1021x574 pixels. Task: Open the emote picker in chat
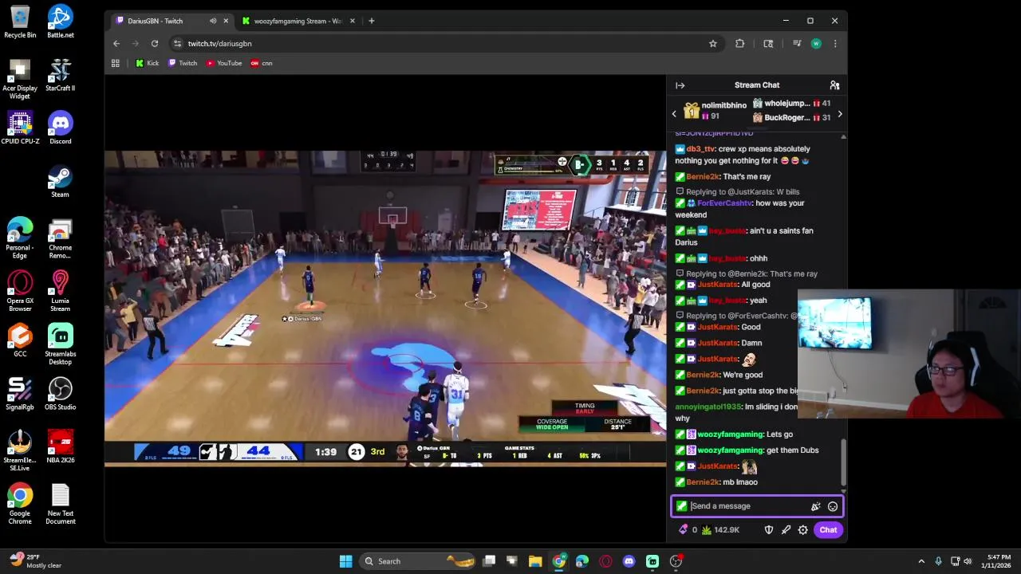click(x=832, y=506)
